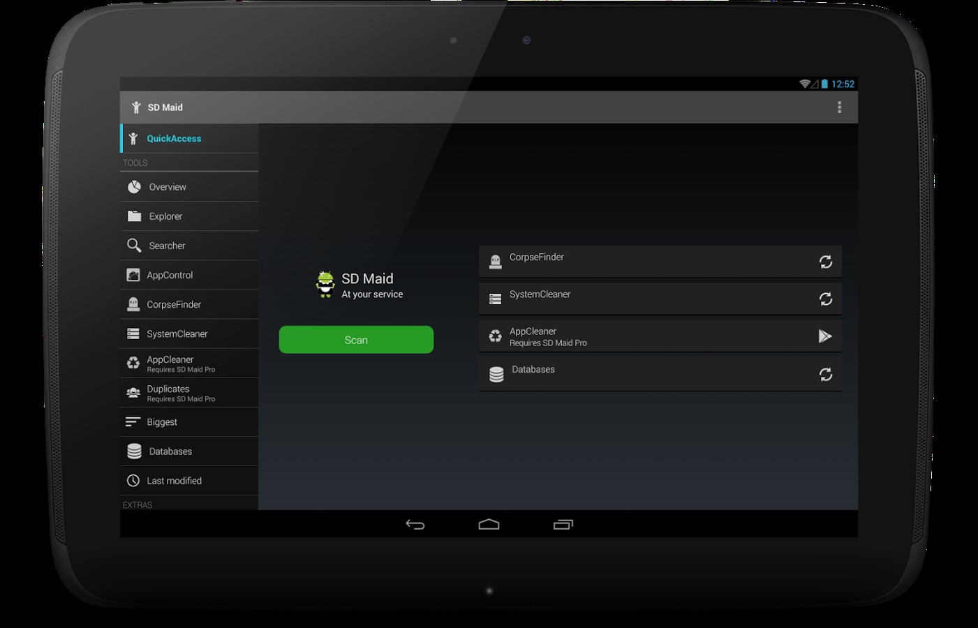Open Biggest from the sidebar

(189, 422)
